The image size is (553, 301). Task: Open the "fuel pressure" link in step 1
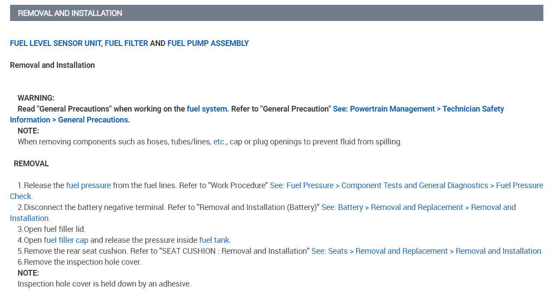pos(88,185)
